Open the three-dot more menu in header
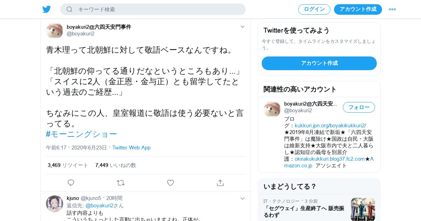The image size is (421, 221). (392, 9)
